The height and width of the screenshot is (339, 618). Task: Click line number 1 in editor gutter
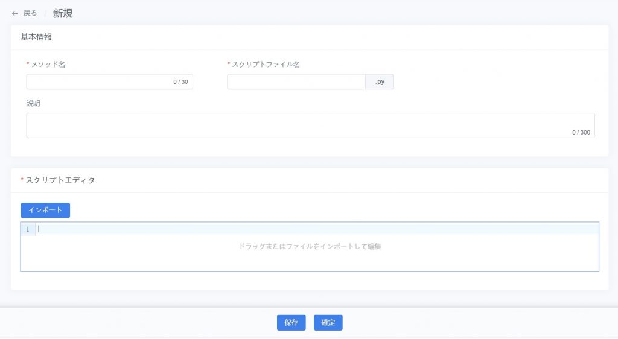pos(27,229)
